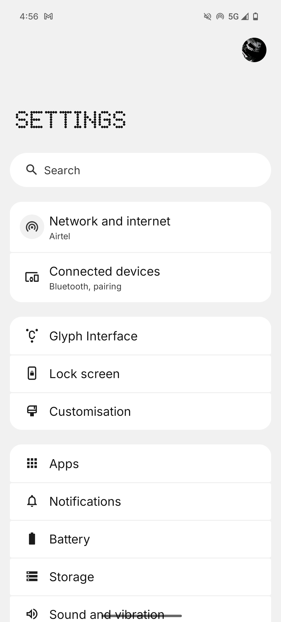
Task: Tap the Sound and vibration speaker icon
Action: [x=32, y=614]
